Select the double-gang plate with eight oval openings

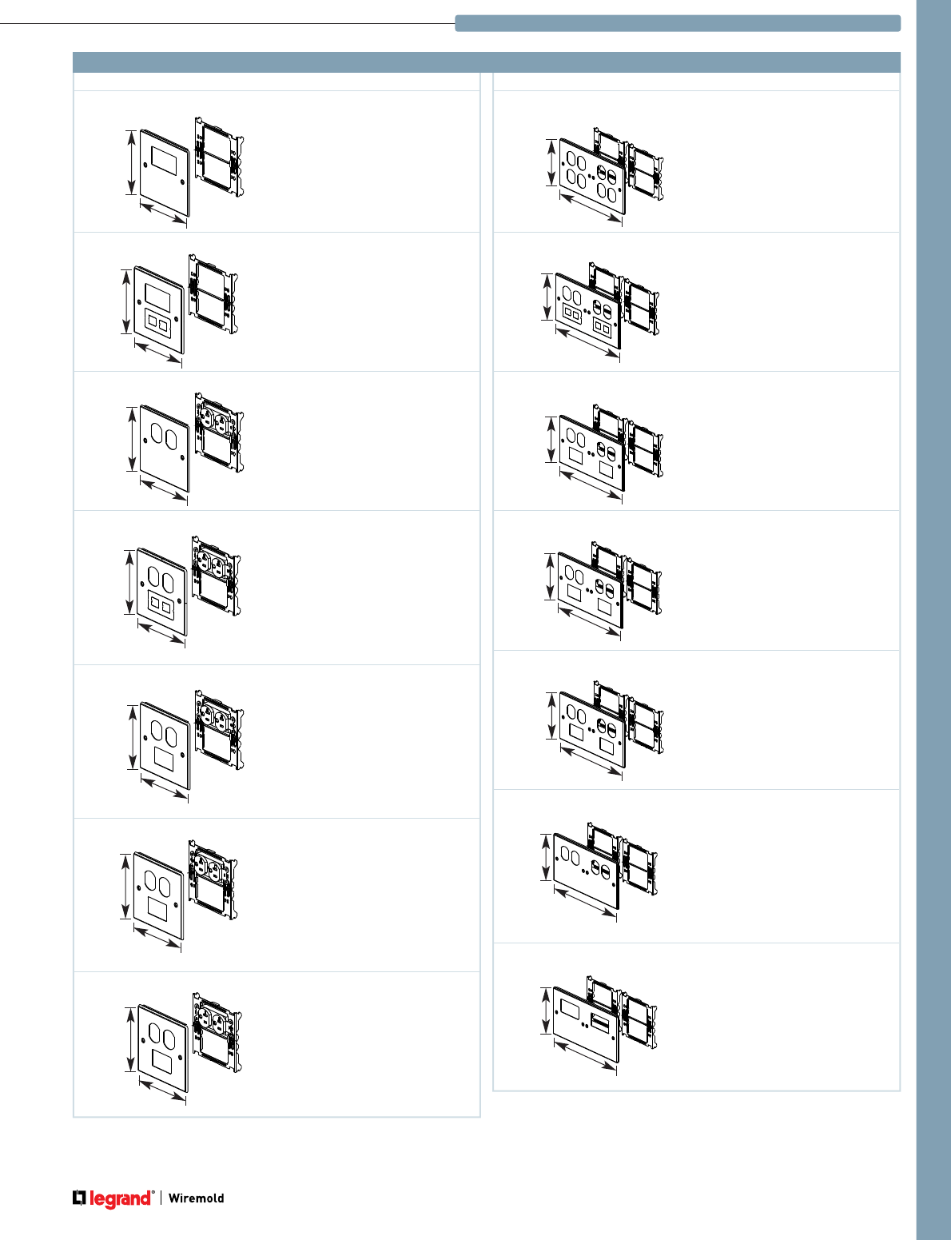[592, 177]
